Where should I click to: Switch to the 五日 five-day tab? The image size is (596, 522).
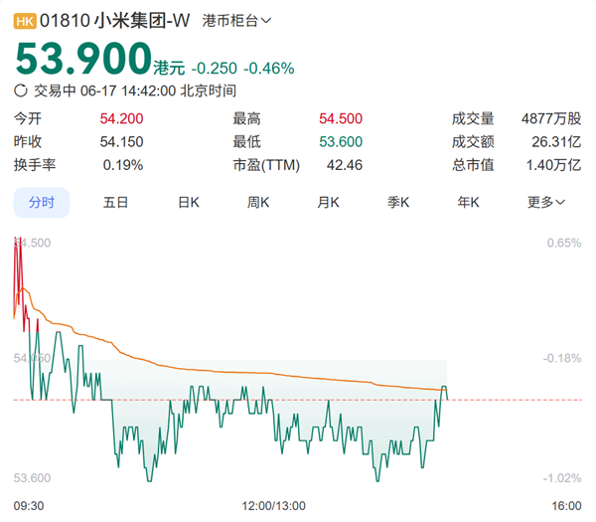(115, 202)
